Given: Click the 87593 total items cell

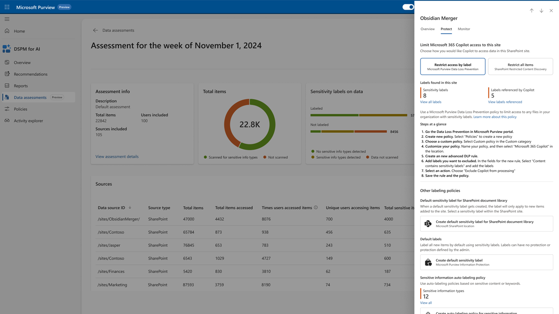Looking at the screenshot, I should pos(189,285).
